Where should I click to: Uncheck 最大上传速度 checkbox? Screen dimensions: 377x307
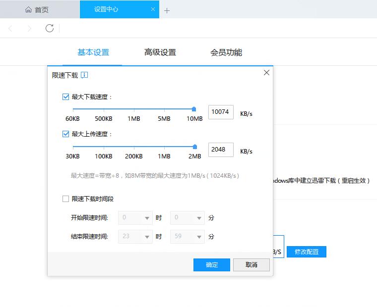[x=65, y=134]
